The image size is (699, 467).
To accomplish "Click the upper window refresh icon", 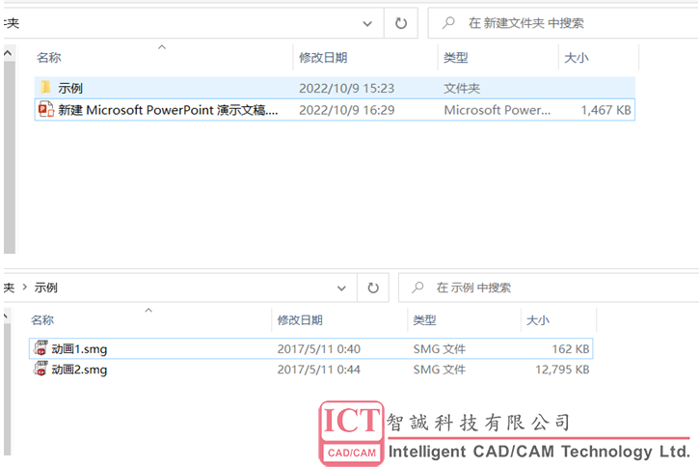I will [400, 22].
